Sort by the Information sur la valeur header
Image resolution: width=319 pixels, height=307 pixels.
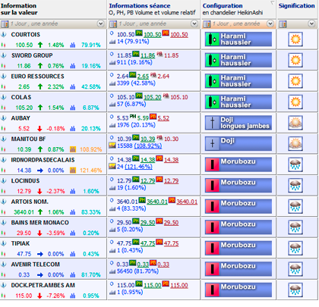(x=19, y=9)
